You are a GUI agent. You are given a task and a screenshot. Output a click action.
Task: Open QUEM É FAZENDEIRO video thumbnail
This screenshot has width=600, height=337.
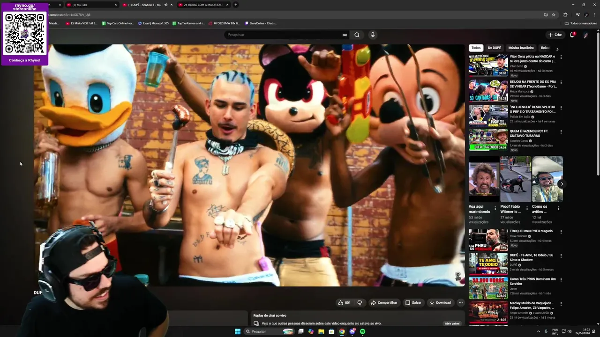pos(488,140)
